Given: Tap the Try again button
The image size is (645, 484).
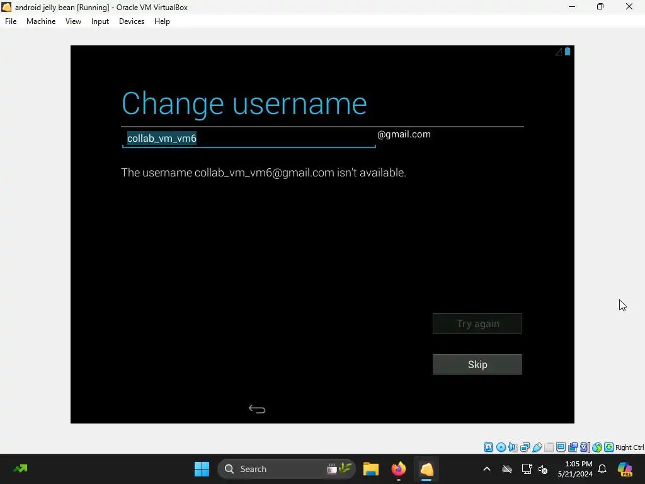Looking at the screenshot, I should click(477, 323).
